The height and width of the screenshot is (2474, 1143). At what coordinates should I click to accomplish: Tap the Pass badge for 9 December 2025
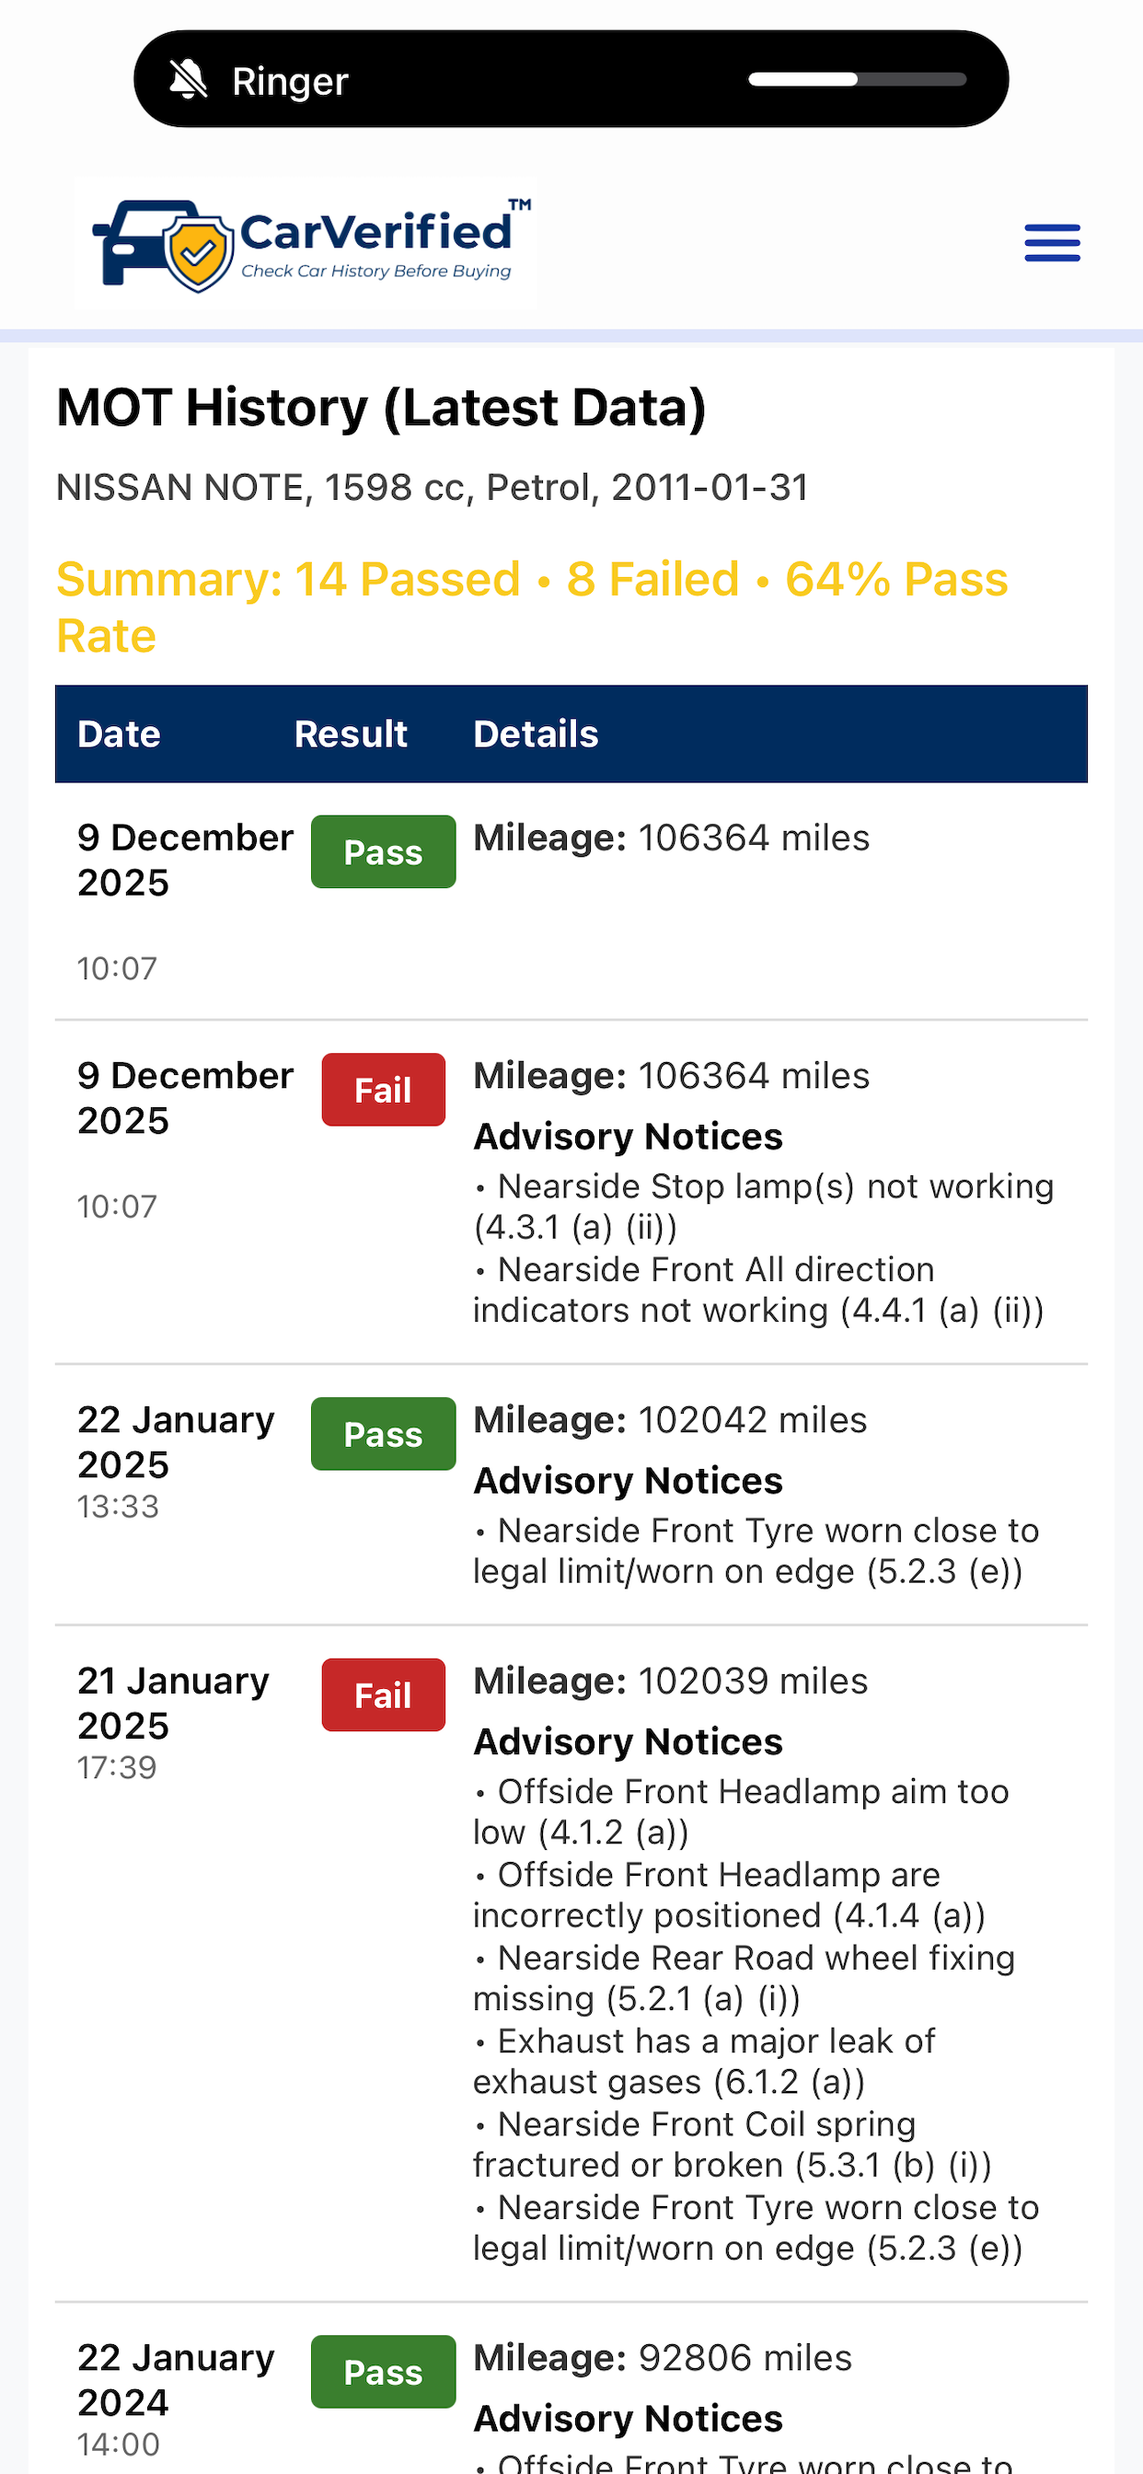pos(383,852)
